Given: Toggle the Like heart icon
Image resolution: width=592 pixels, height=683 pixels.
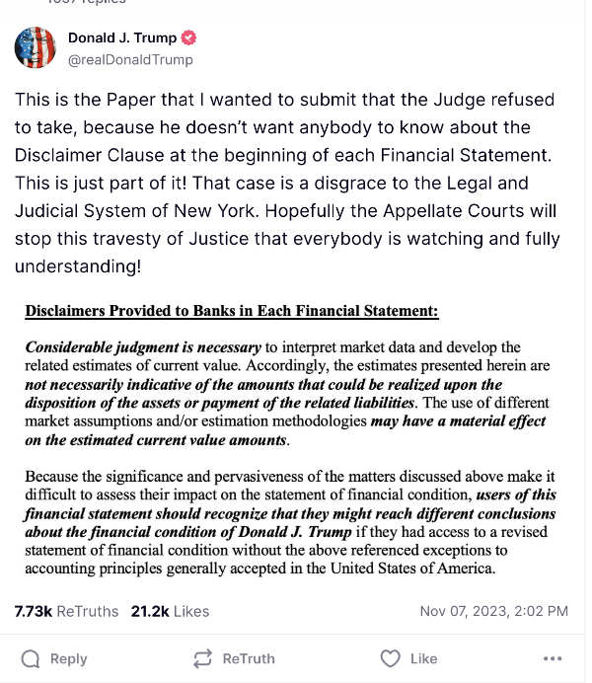Looking at the screenshot, I should coord(390,658).
